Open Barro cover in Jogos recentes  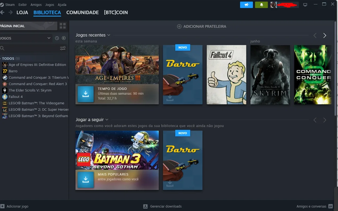coord(183,74)
